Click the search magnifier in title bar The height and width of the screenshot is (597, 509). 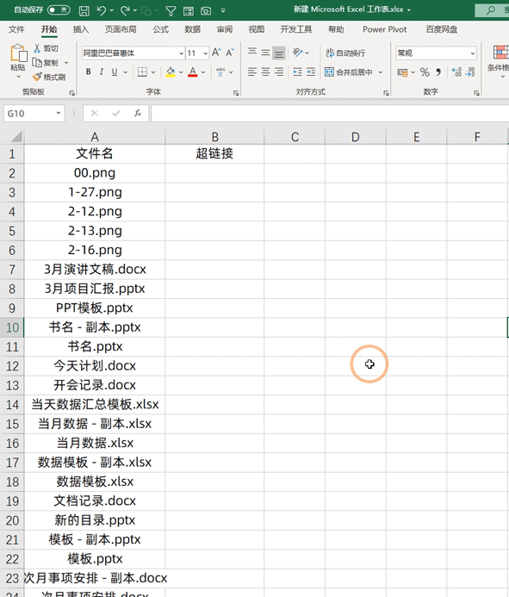[491, 9]
